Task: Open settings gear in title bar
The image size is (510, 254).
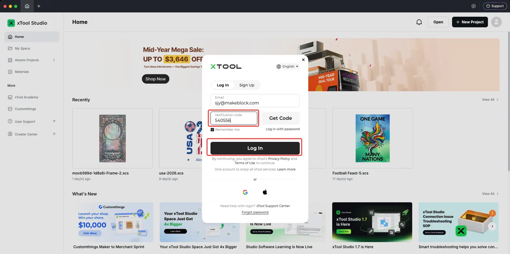Action: point(474,6)
